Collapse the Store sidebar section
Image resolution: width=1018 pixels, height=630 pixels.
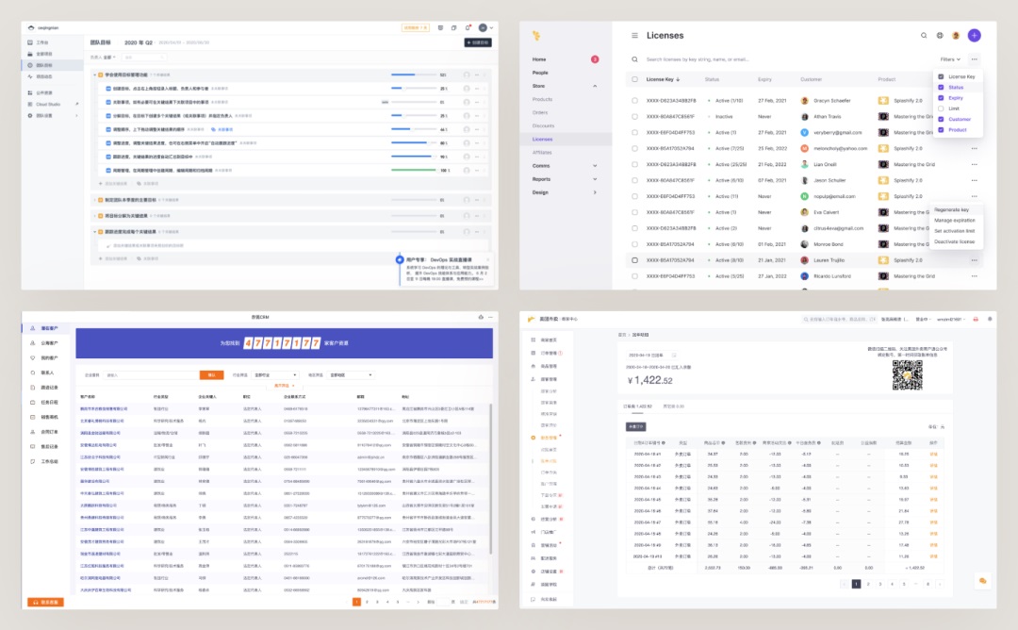[594, 86]
